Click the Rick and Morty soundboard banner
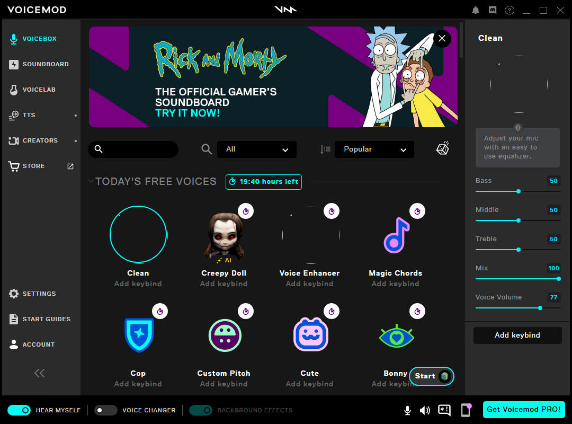The image size is (572, 424). (x=273, y=77)
